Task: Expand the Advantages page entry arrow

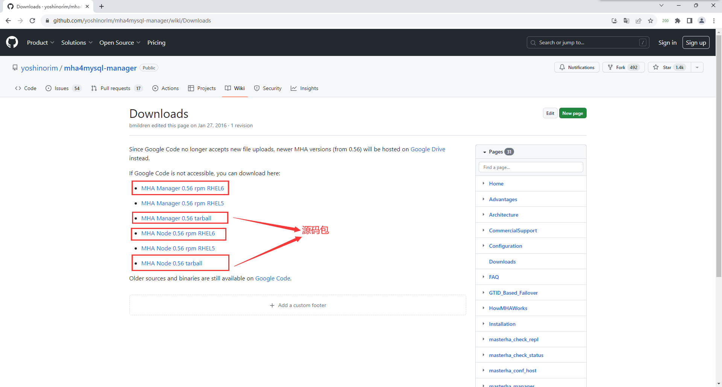Action: point(484,199)
